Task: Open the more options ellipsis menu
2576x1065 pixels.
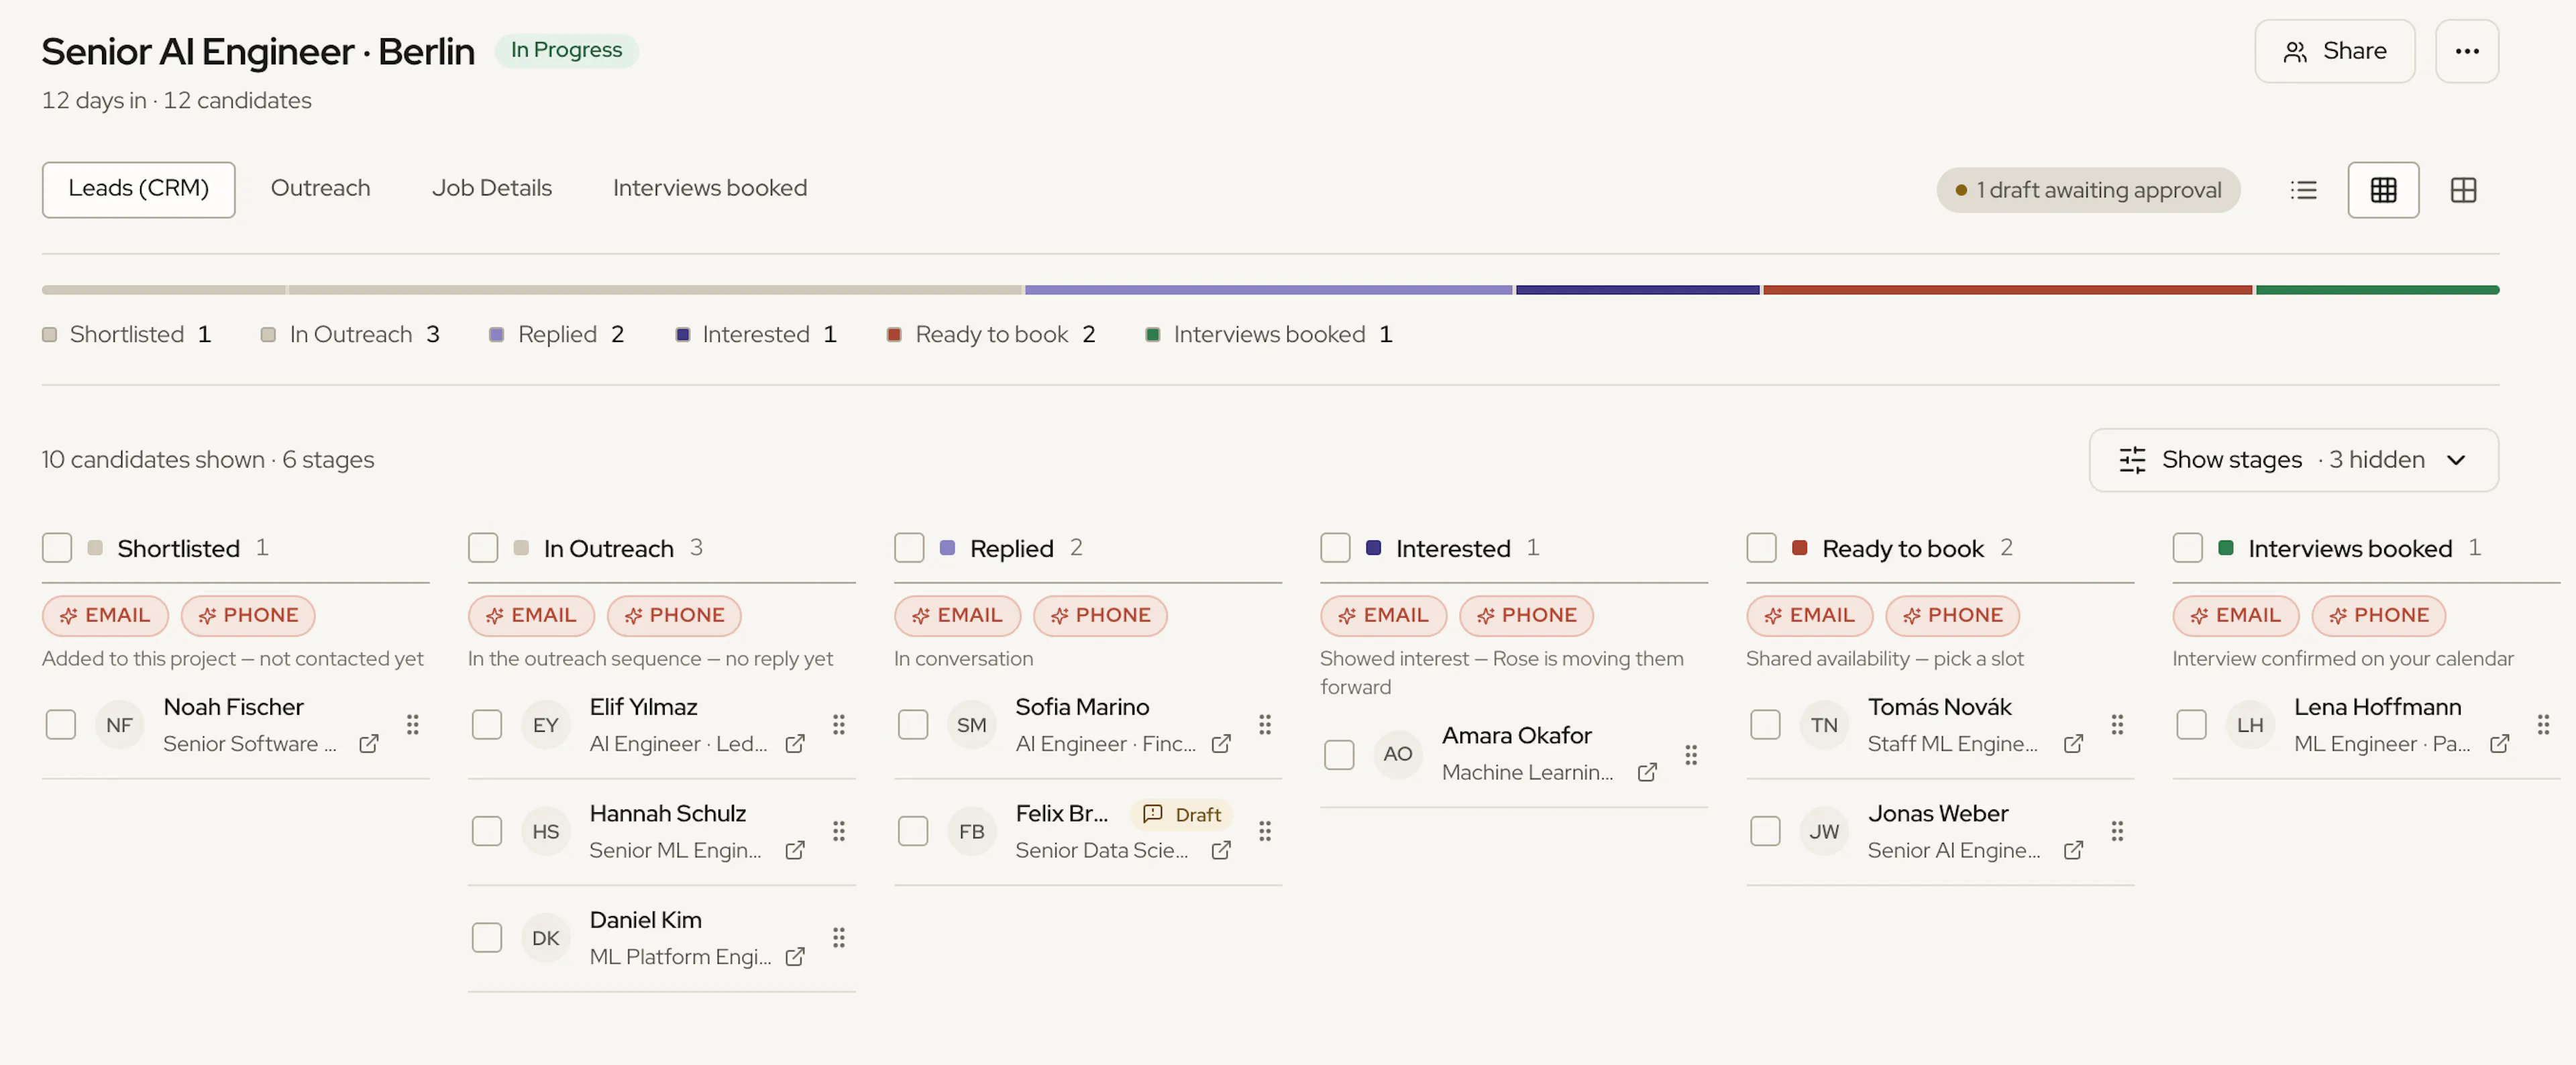Action: (2466, 51)
